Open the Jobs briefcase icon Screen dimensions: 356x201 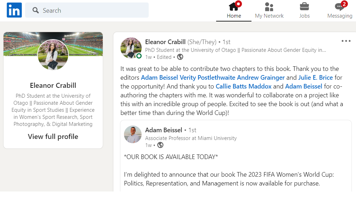[x=304, y=6]
